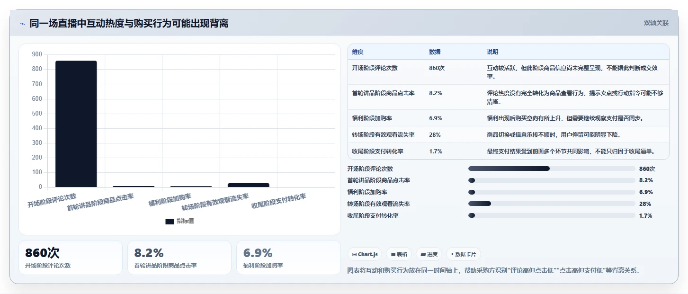Screen dimensions: 688x294
Task: Click the 8.2% data card
Action: pyautogui.click(x=179, y=258)
